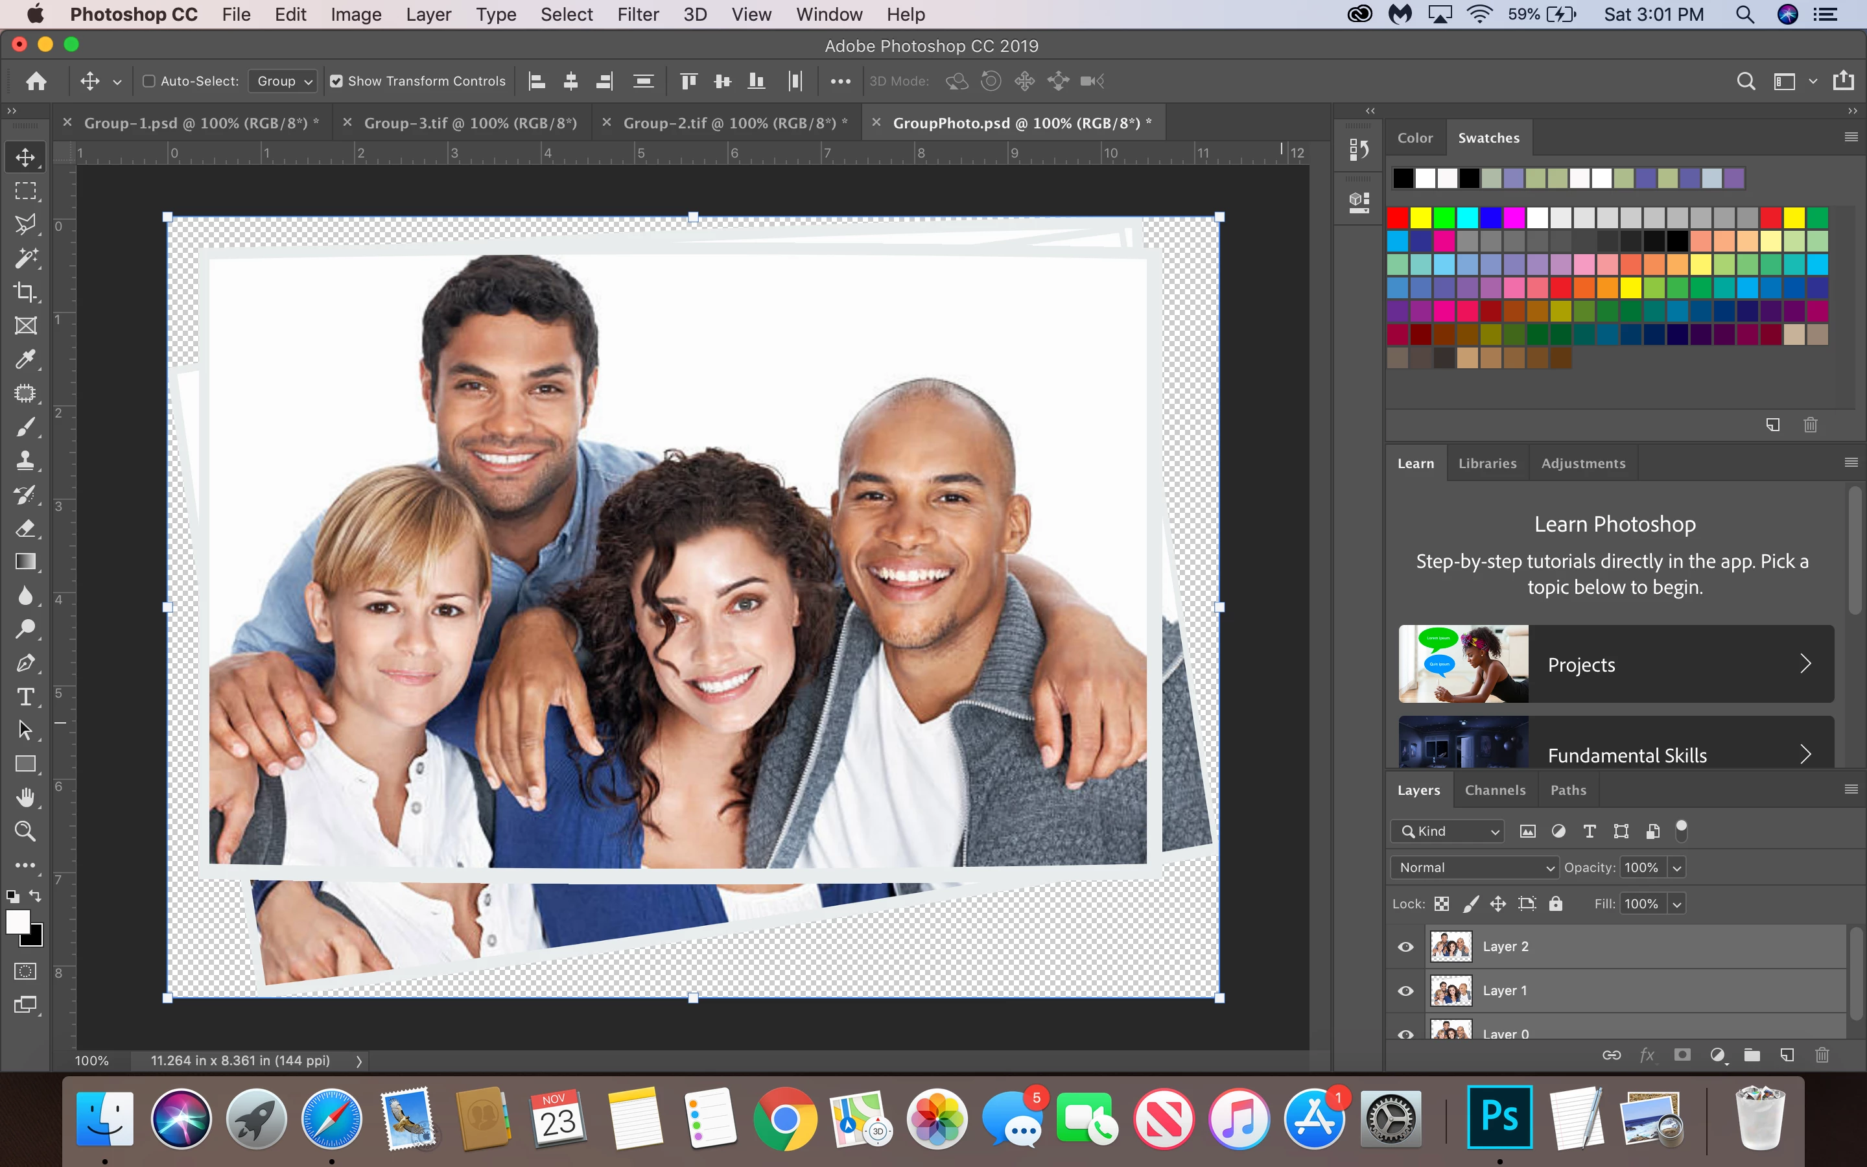Select the Clone Stamp tool
The width and height of the screenshot is (1867, 1167).
pos(25,461)
